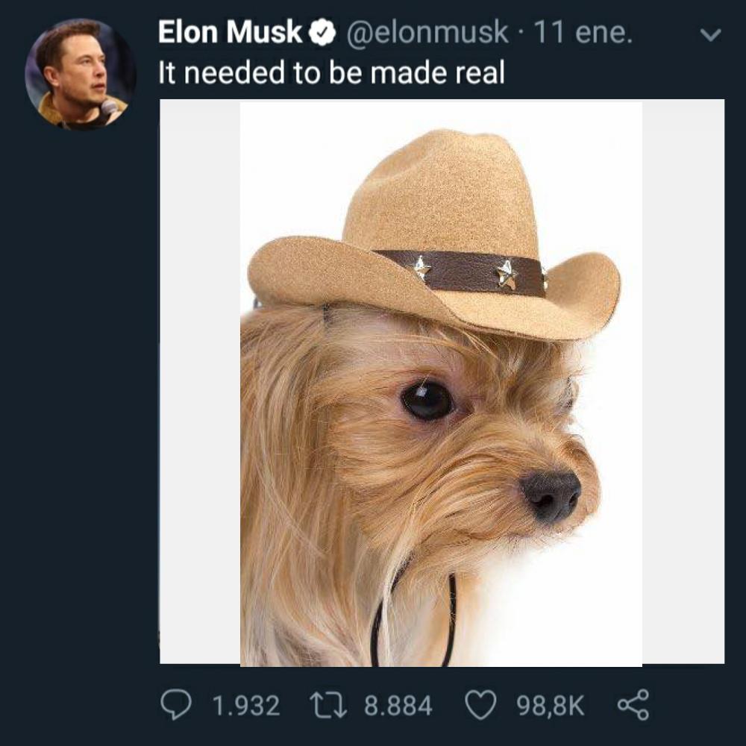Click the reply speech bubble icon

[x=176, y=705]
